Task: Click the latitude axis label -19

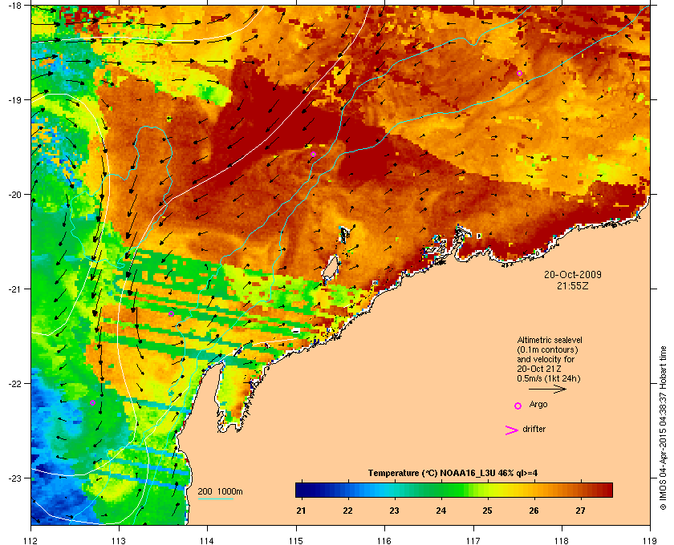Action: tap(15, 100)
